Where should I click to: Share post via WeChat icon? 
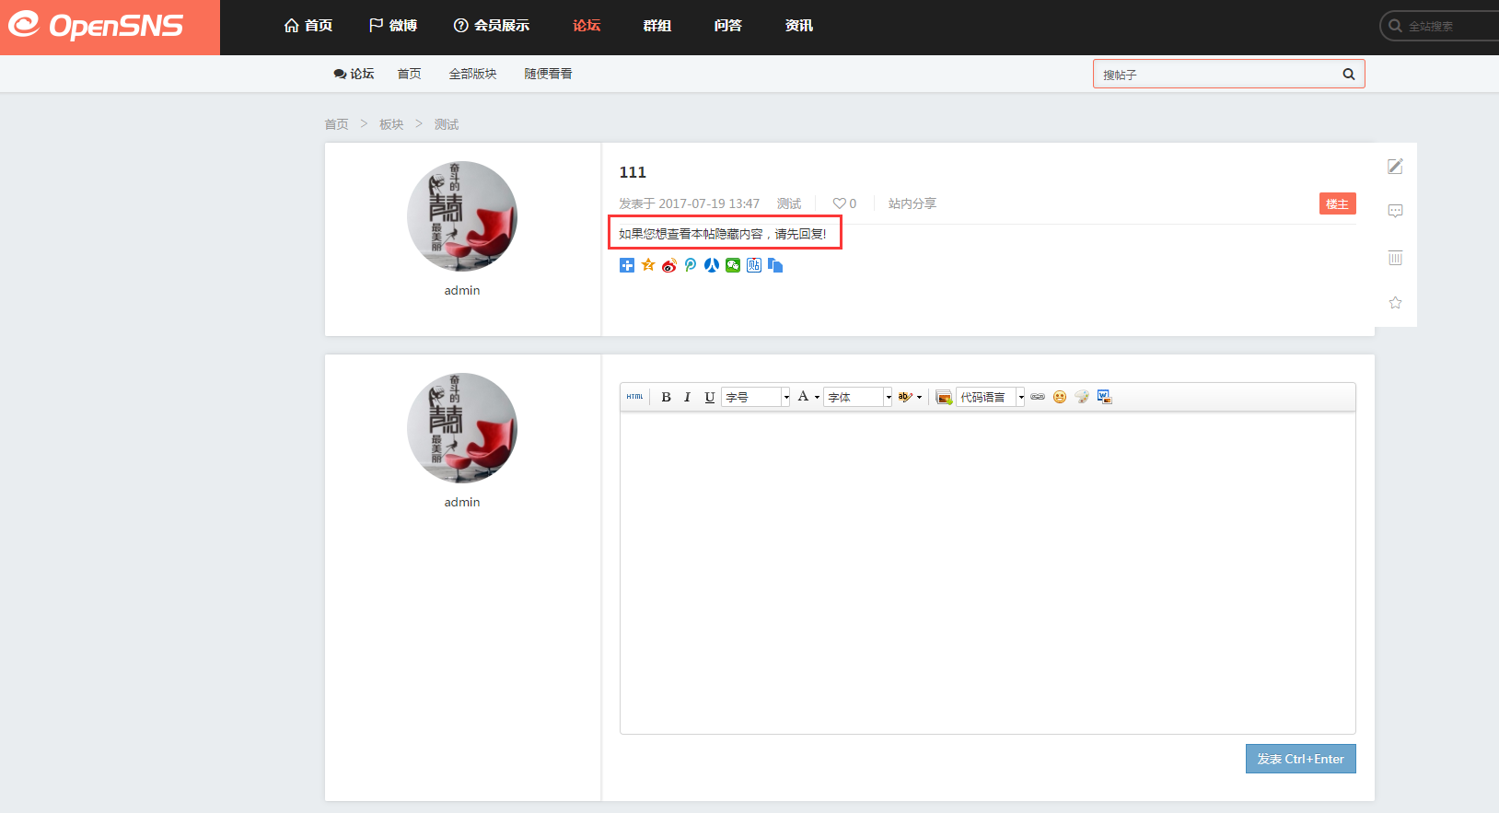(x=733, y=265)
